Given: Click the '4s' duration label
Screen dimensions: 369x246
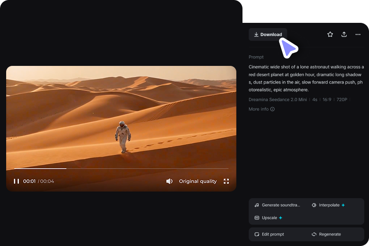Looking at the screenshot, I should [x=315, y=100].
